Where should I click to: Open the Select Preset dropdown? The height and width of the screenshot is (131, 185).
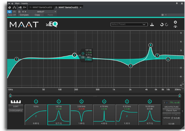click(129, 24)
